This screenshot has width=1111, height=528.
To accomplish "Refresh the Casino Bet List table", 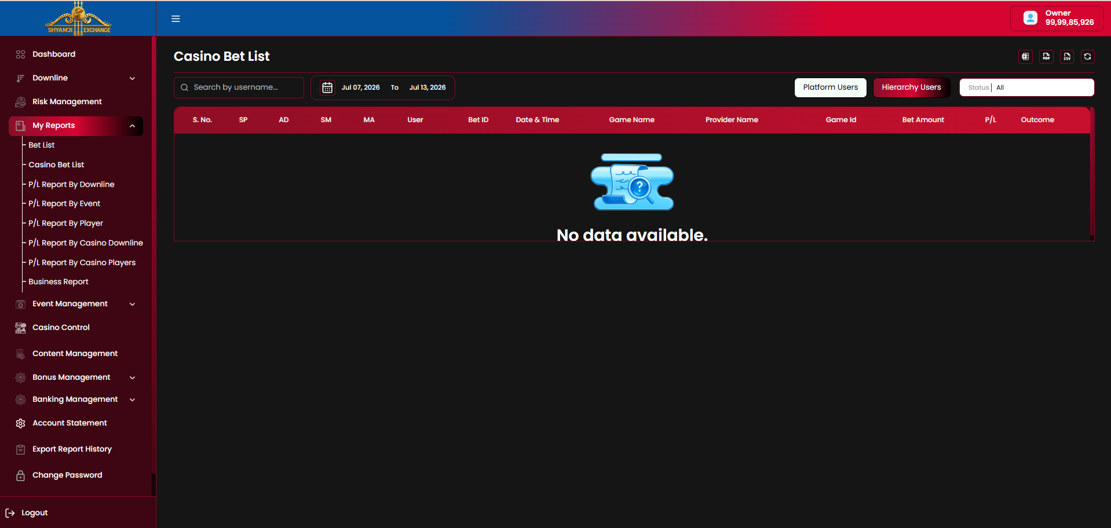I will coord(1087,57).
